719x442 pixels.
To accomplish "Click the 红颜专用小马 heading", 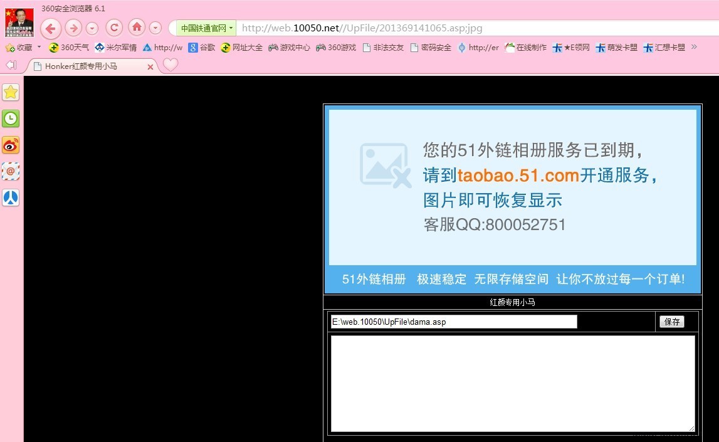I will pos(512,302).
